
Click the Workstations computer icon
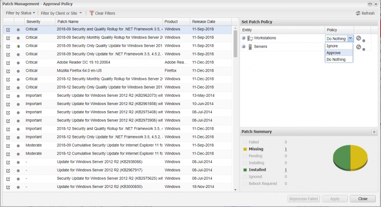coord(250,38)
